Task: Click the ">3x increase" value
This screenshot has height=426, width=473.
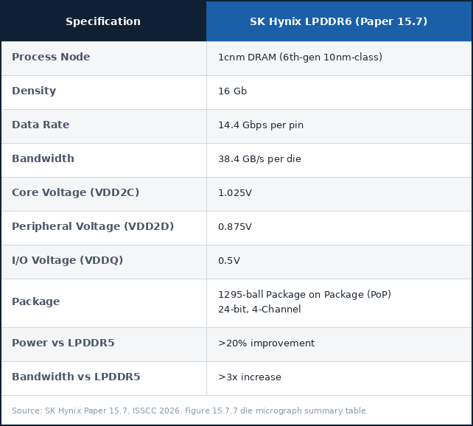Action: click(250, 377)
